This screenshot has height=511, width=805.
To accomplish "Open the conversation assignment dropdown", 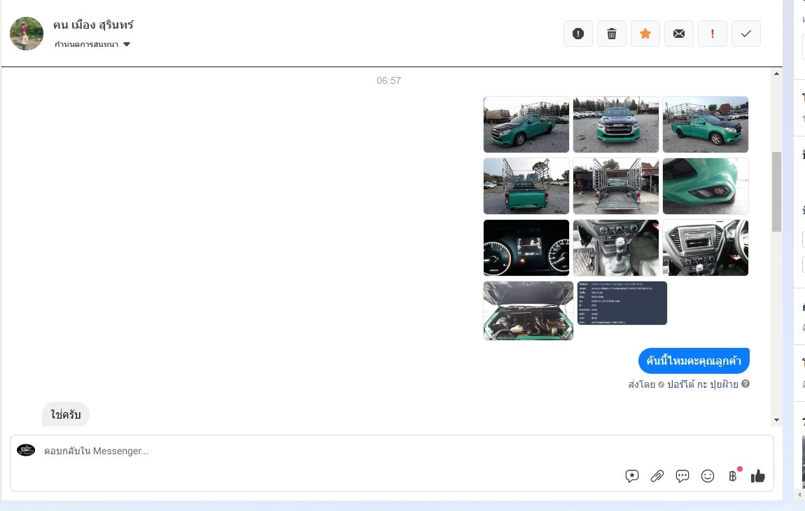I will 92,44.
